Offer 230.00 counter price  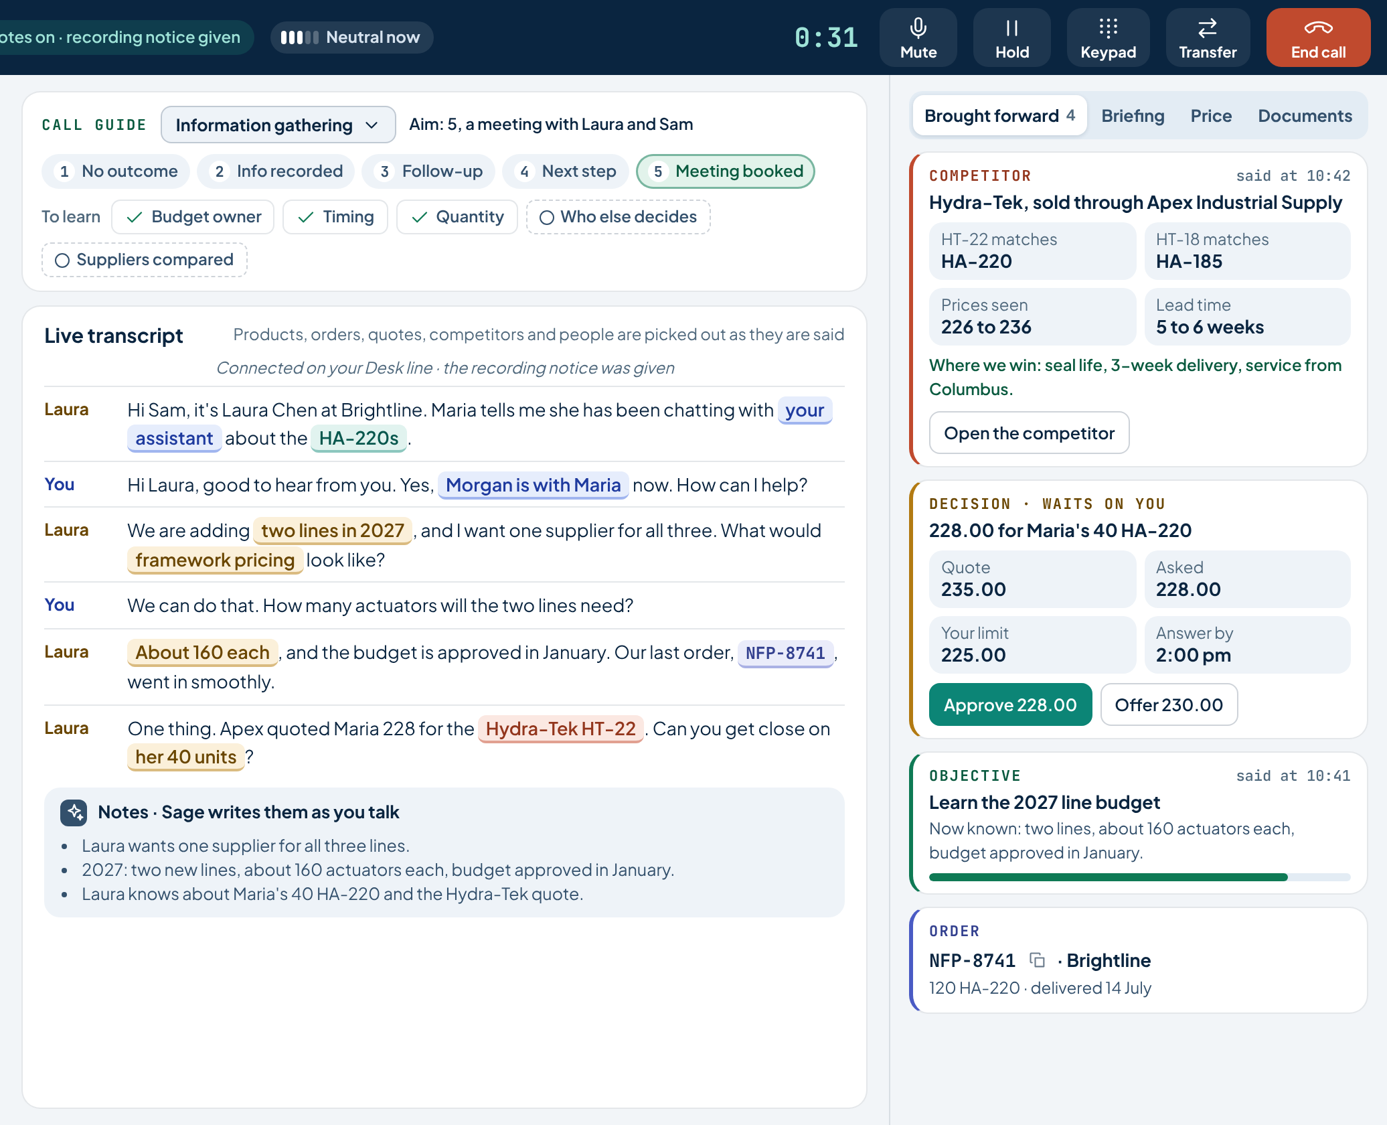click(x=1169, y=705)
